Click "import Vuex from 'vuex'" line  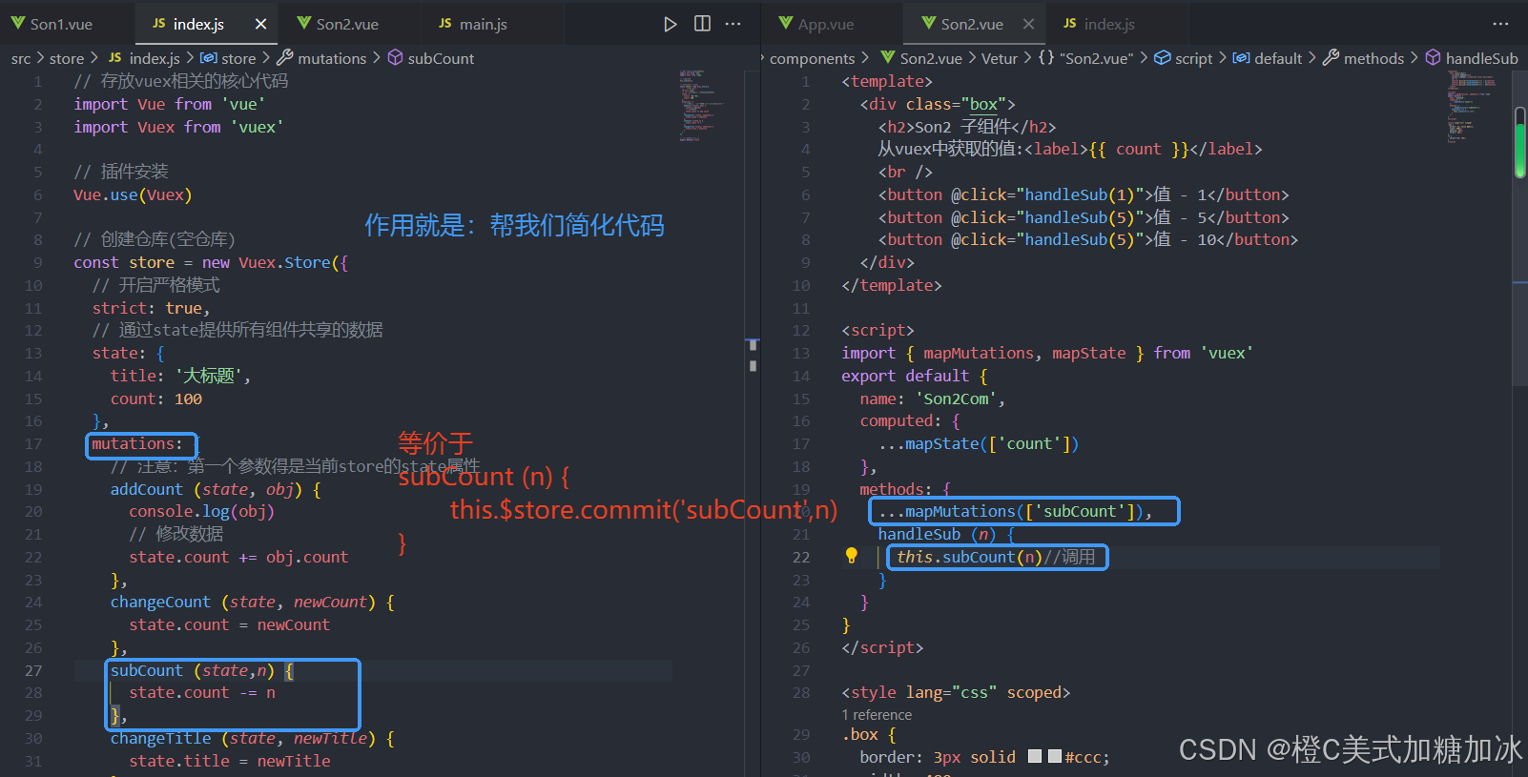coord(178,127)
